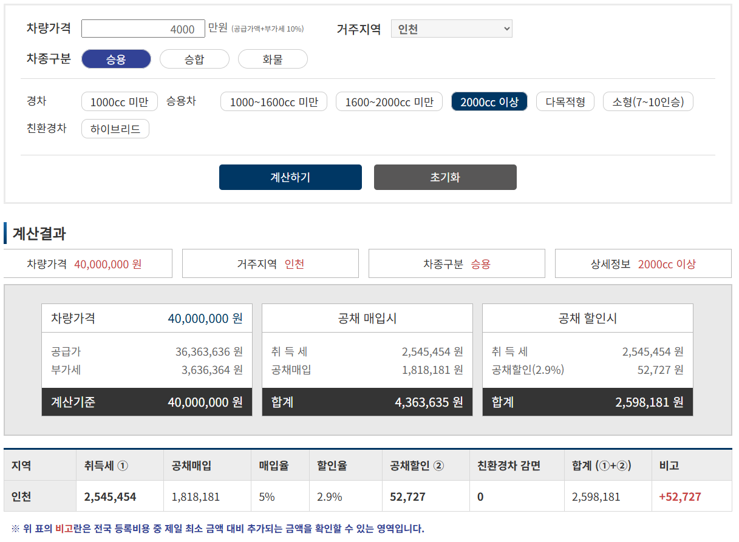Select the 2000cc 이상 category

489,101
